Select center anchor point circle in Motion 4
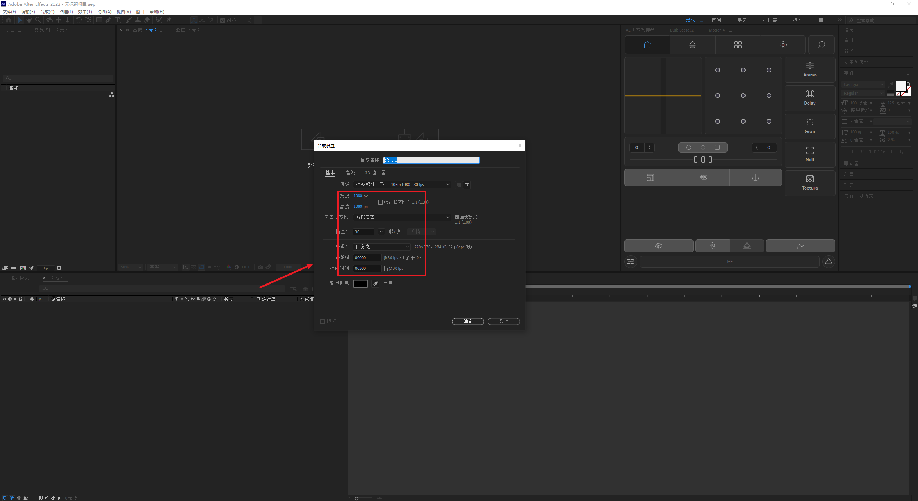Image resolution: width=918 pixels, height=501 pixels. click(743, 96)
